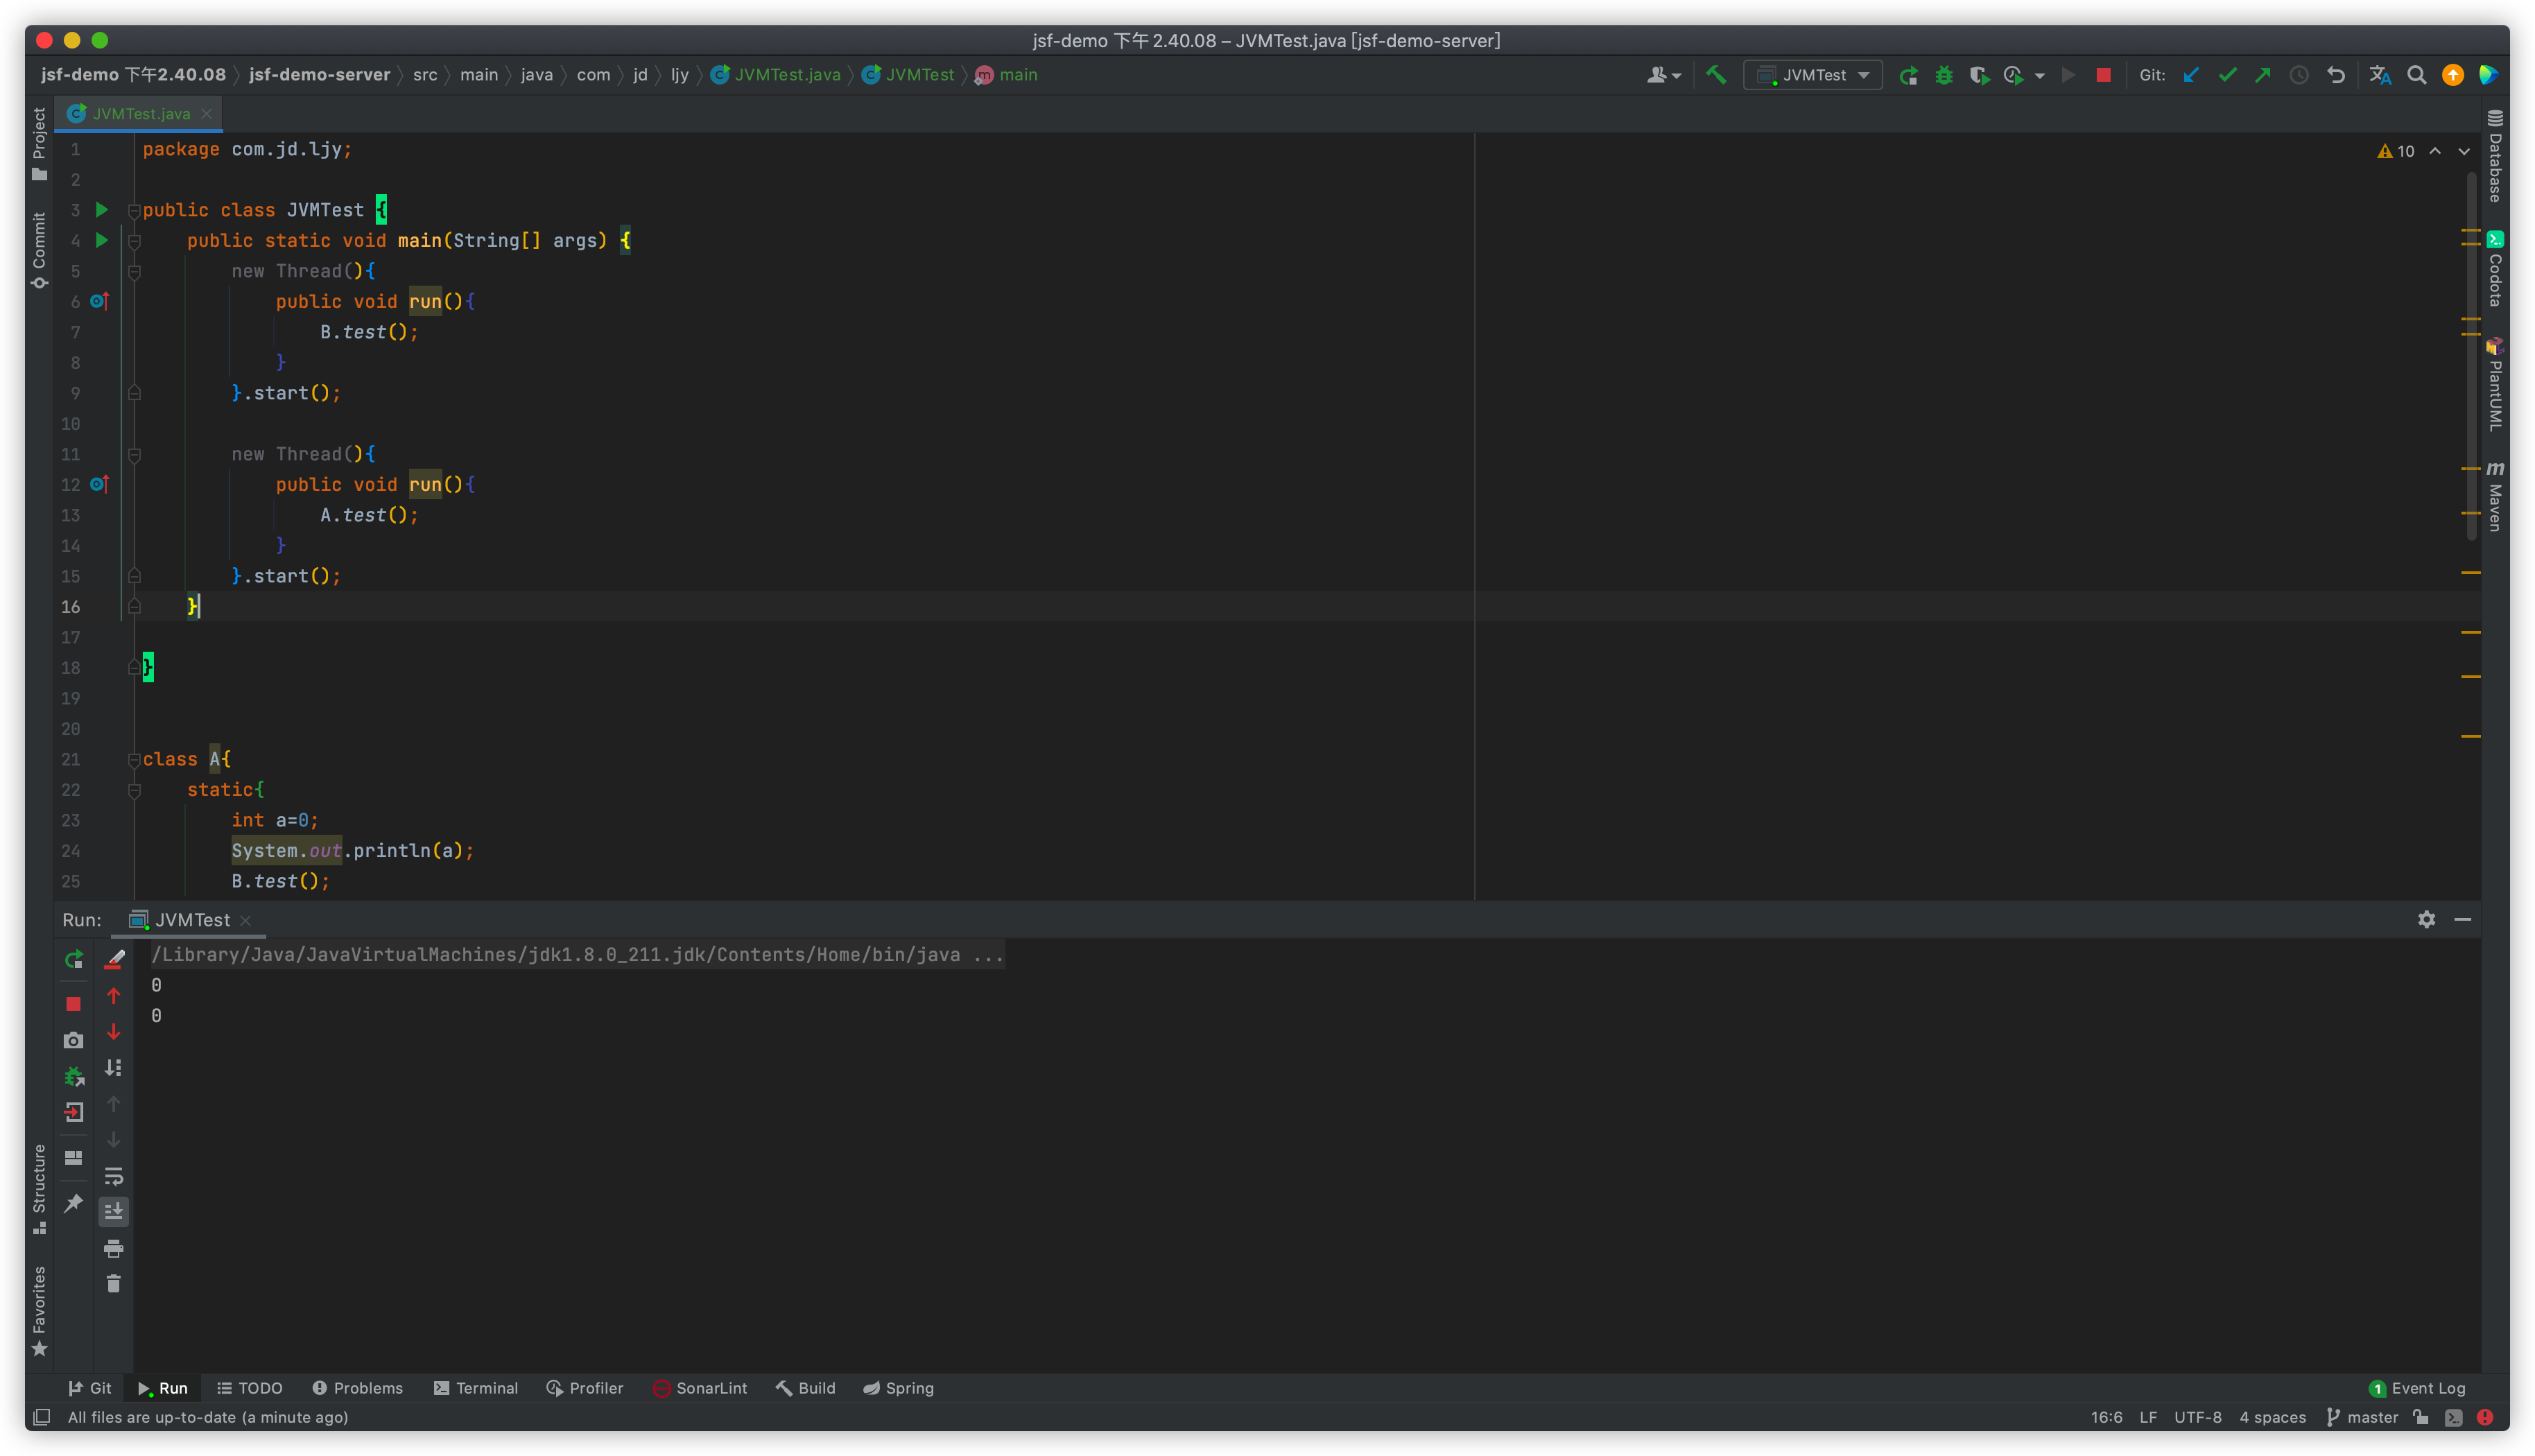This screenshot has width=2535, height=1456.
Task: Open the Terminal tool window tab
Action: pyautogui.click(x=476, y=1388)
